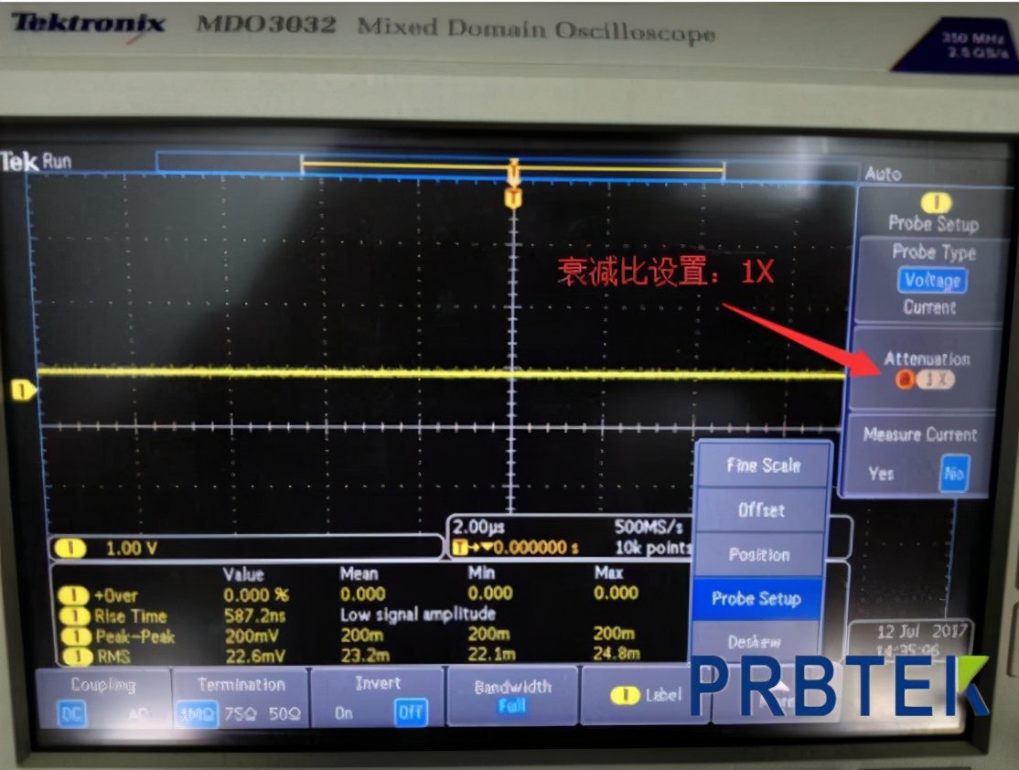Screen dimensions: 1019x770
Task: Click the orange trigger position T marker
Action: pos(513,197)
